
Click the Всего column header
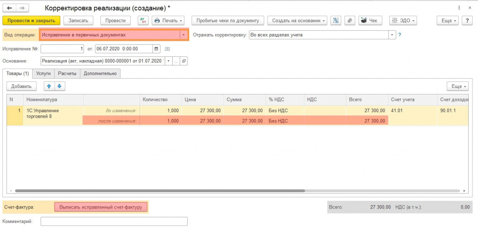[367, 100]
